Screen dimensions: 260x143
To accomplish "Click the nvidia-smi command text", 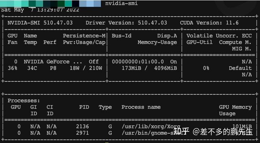I will (122, 4).
